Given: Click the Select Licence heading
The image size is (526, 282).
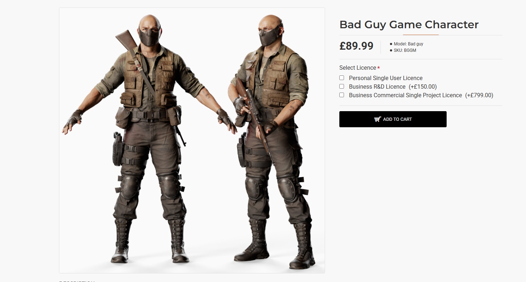Looking at the screenshot, I should (358, 68).
